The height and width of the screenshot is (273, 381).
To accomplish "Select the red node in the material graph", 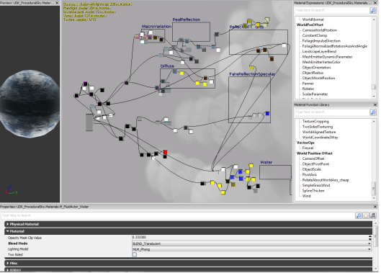I will coord(165,152).
